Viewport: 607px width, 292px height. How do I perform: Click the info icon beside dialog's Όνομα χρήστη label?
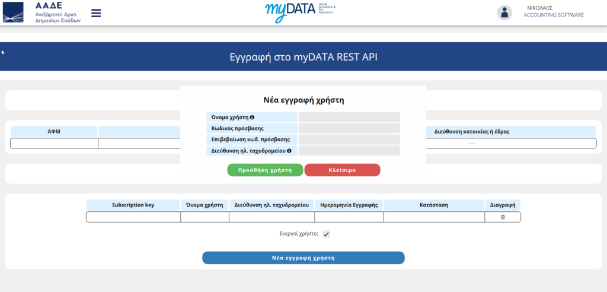click(252, 118)
